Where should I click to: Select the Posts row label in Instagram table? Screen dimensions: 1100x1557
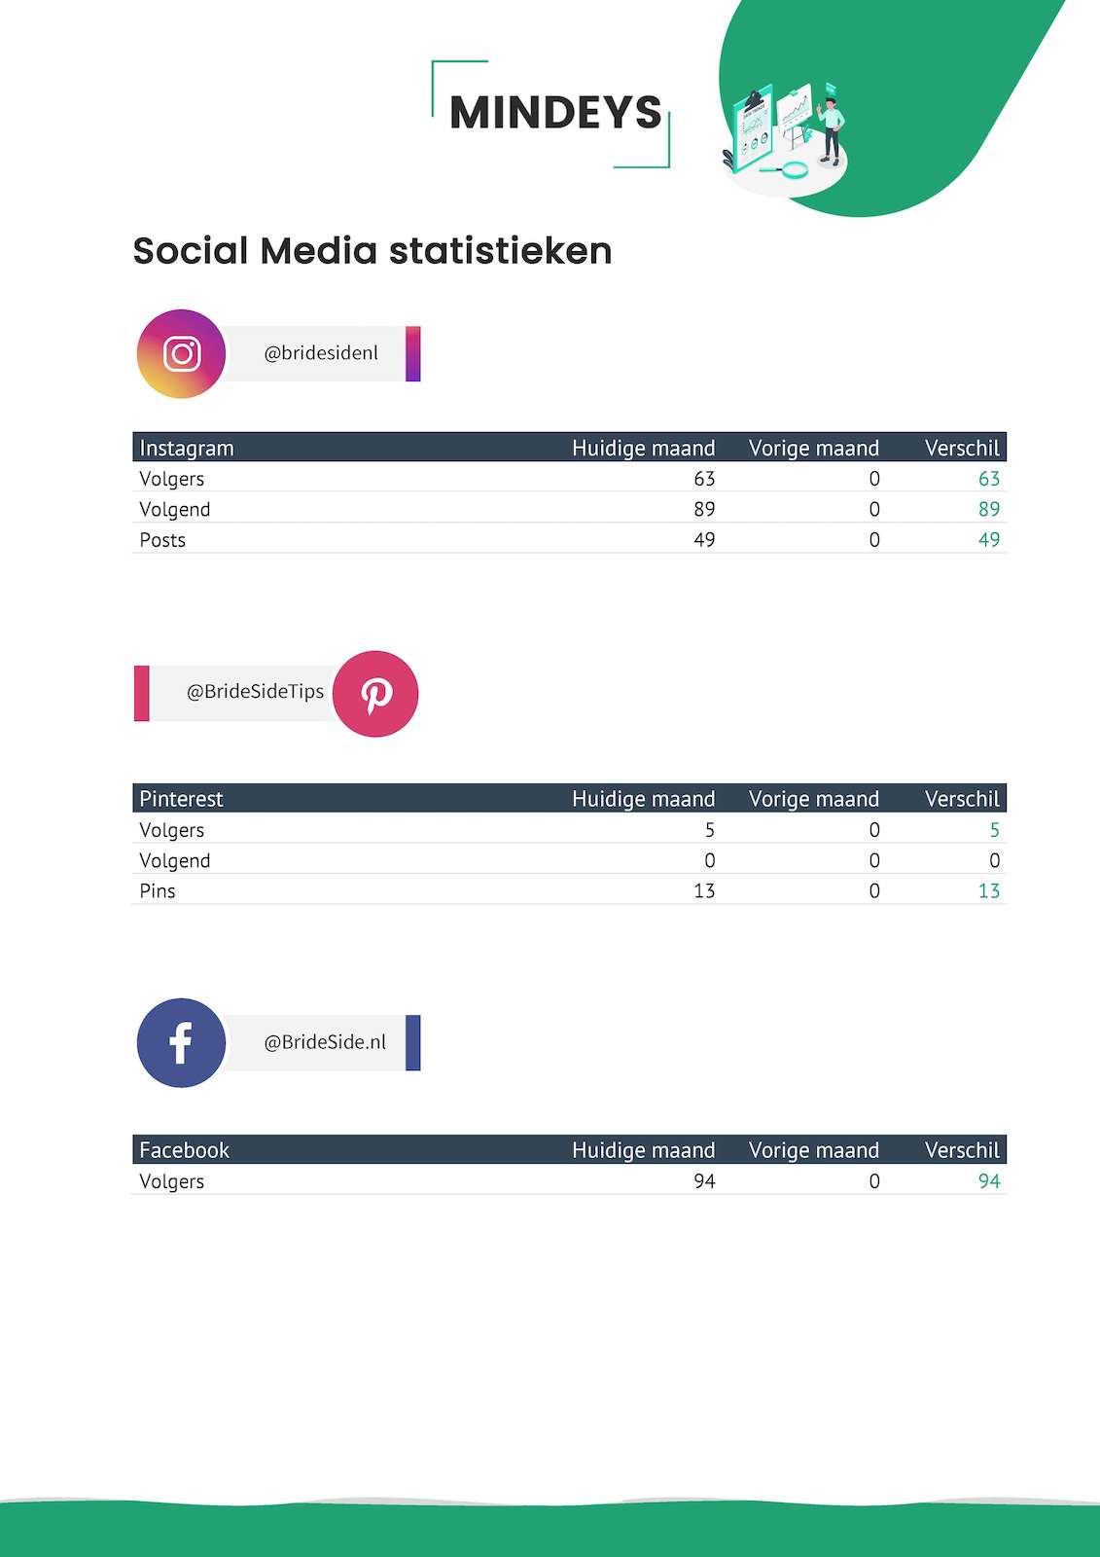[162, 540]
